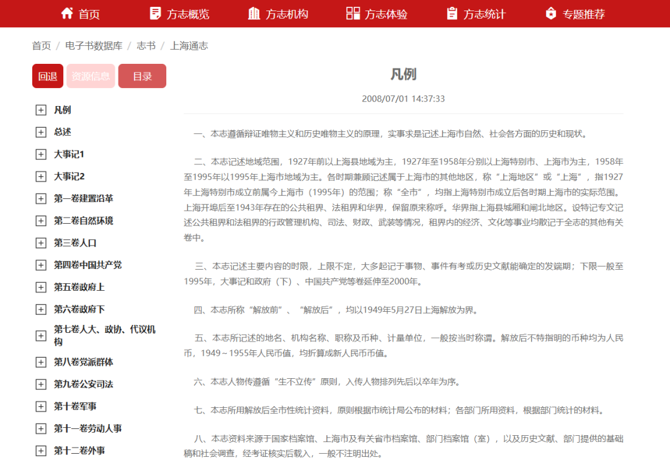
Task: Open 电子书数据库 breadcrumb link
Action: click(x=94, y=46)
